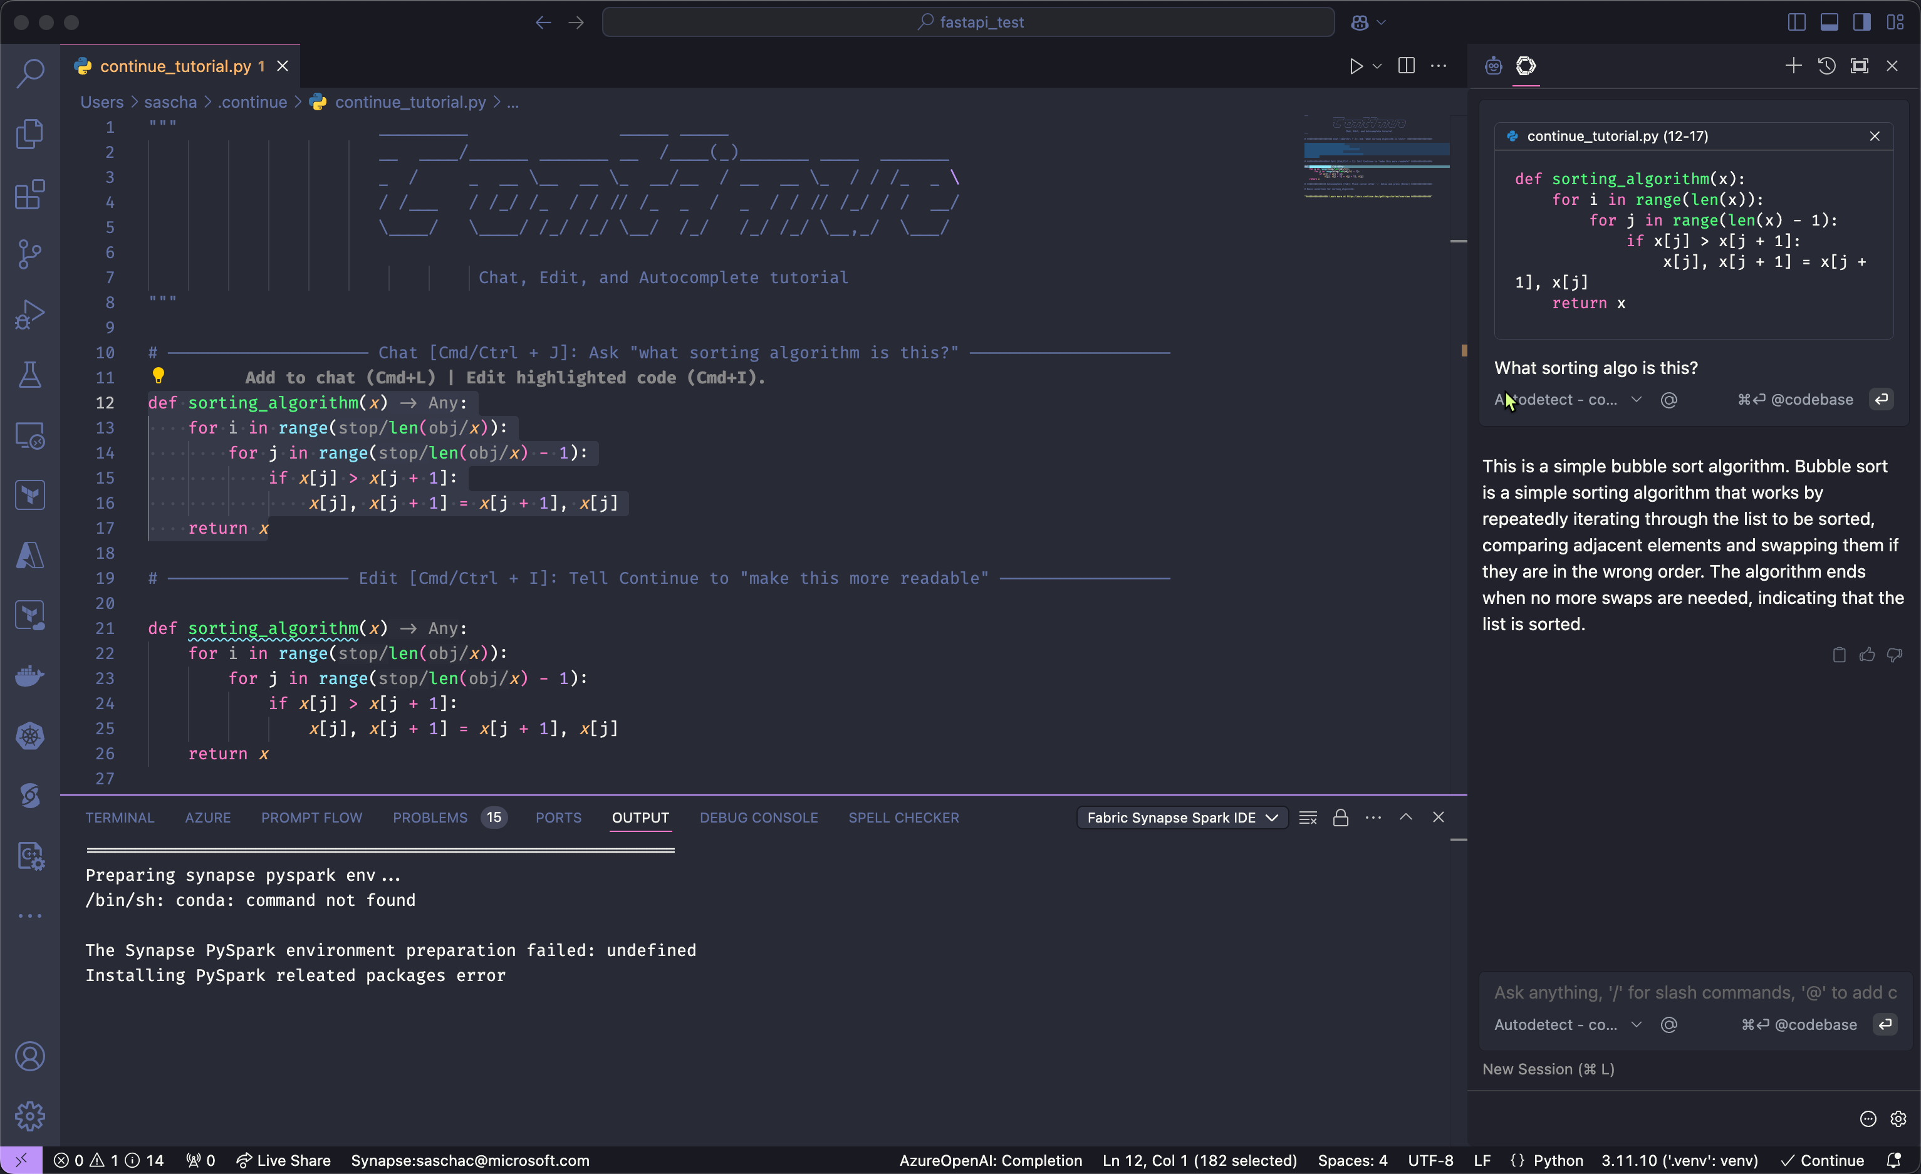
Task: Switch to the PROMPT FLOW tab
Action: pos(312,817)
